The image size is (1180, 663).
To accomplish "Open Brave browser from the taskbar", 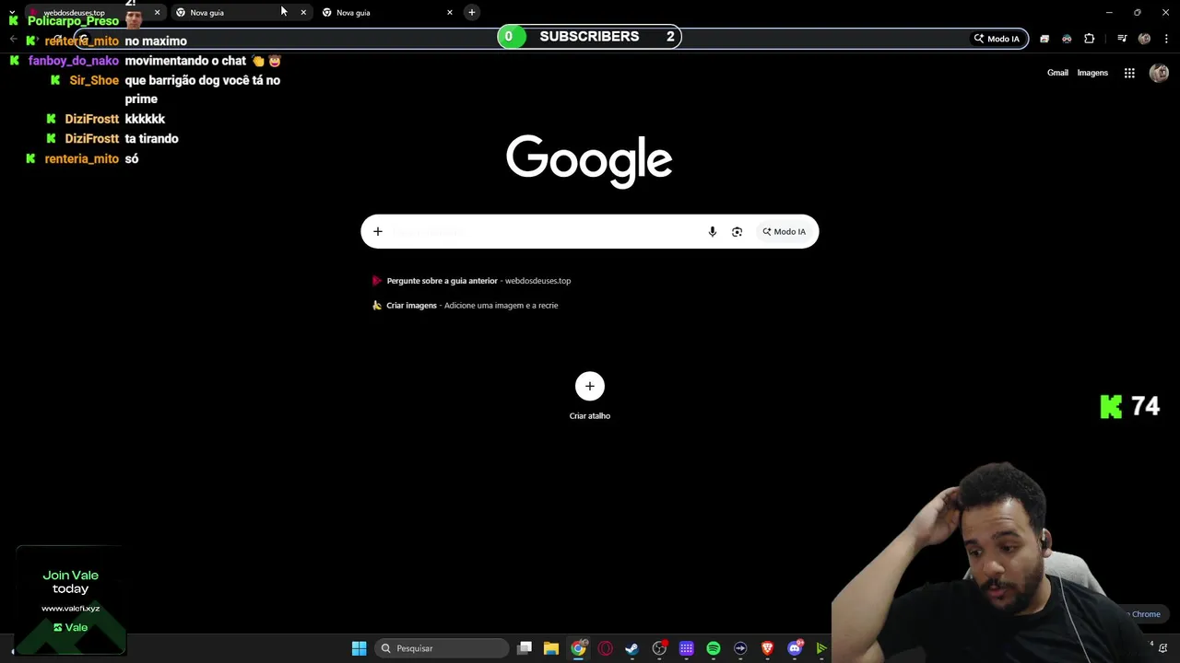I will (x=767, y=648).
